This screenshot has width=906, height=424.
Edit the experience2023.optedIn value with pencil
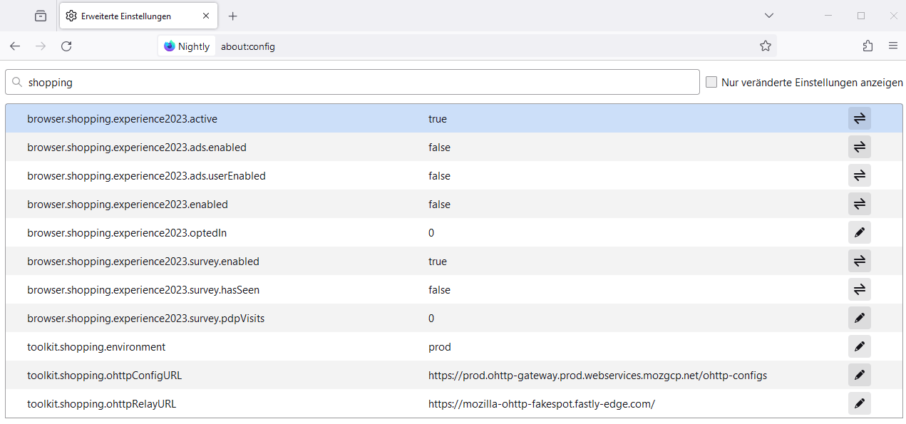point(859,232)
